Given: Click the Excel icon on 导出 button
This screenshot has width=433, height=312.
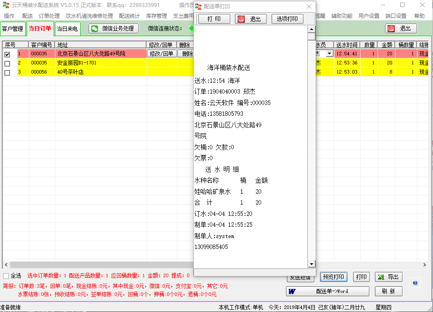Looking at the screenshot, I should coord(381,277).
